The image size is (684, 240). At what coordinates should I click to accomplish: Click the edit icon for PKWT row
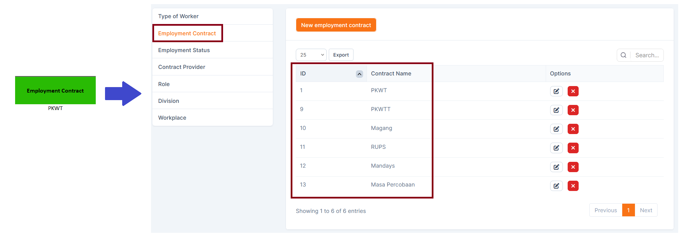point(556,91)
